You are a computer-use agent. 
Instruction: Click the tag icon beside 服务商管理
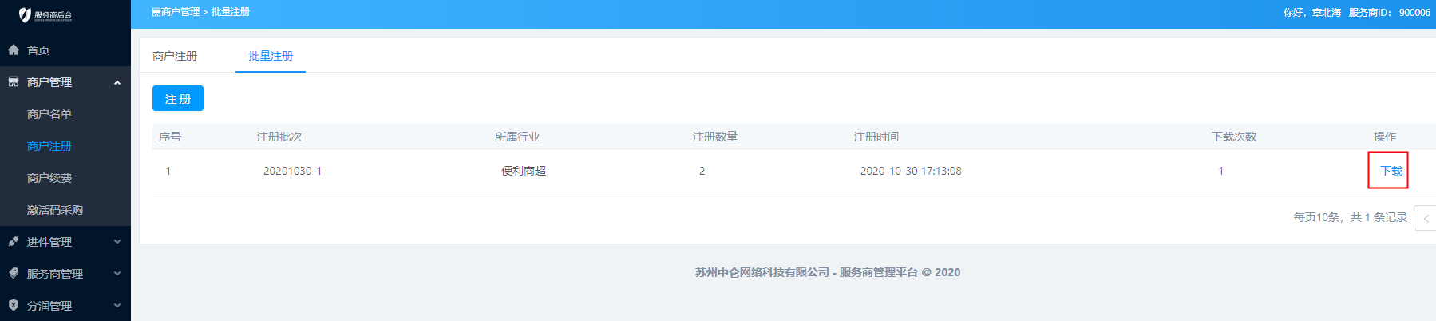coord(14,274)
